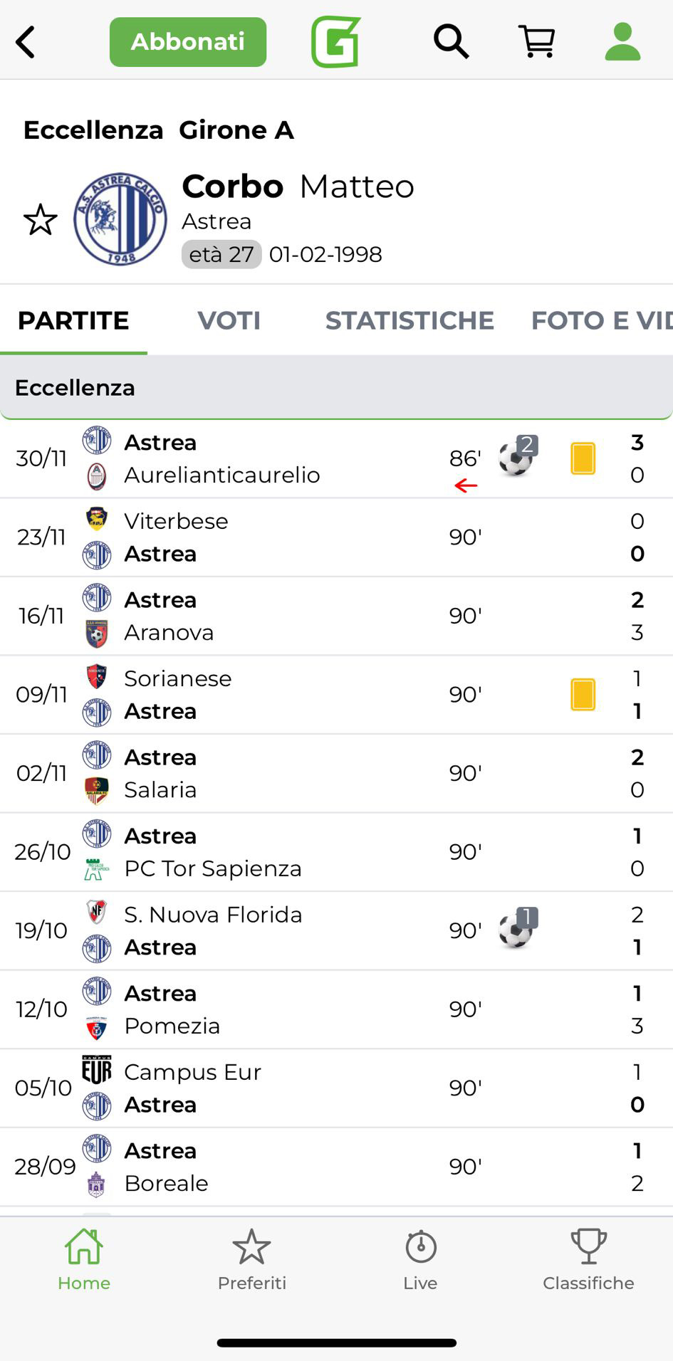This screenshot has height=1361, width=673.
Task: Open the shopping cart icon
Action: [x=537, y=41]
